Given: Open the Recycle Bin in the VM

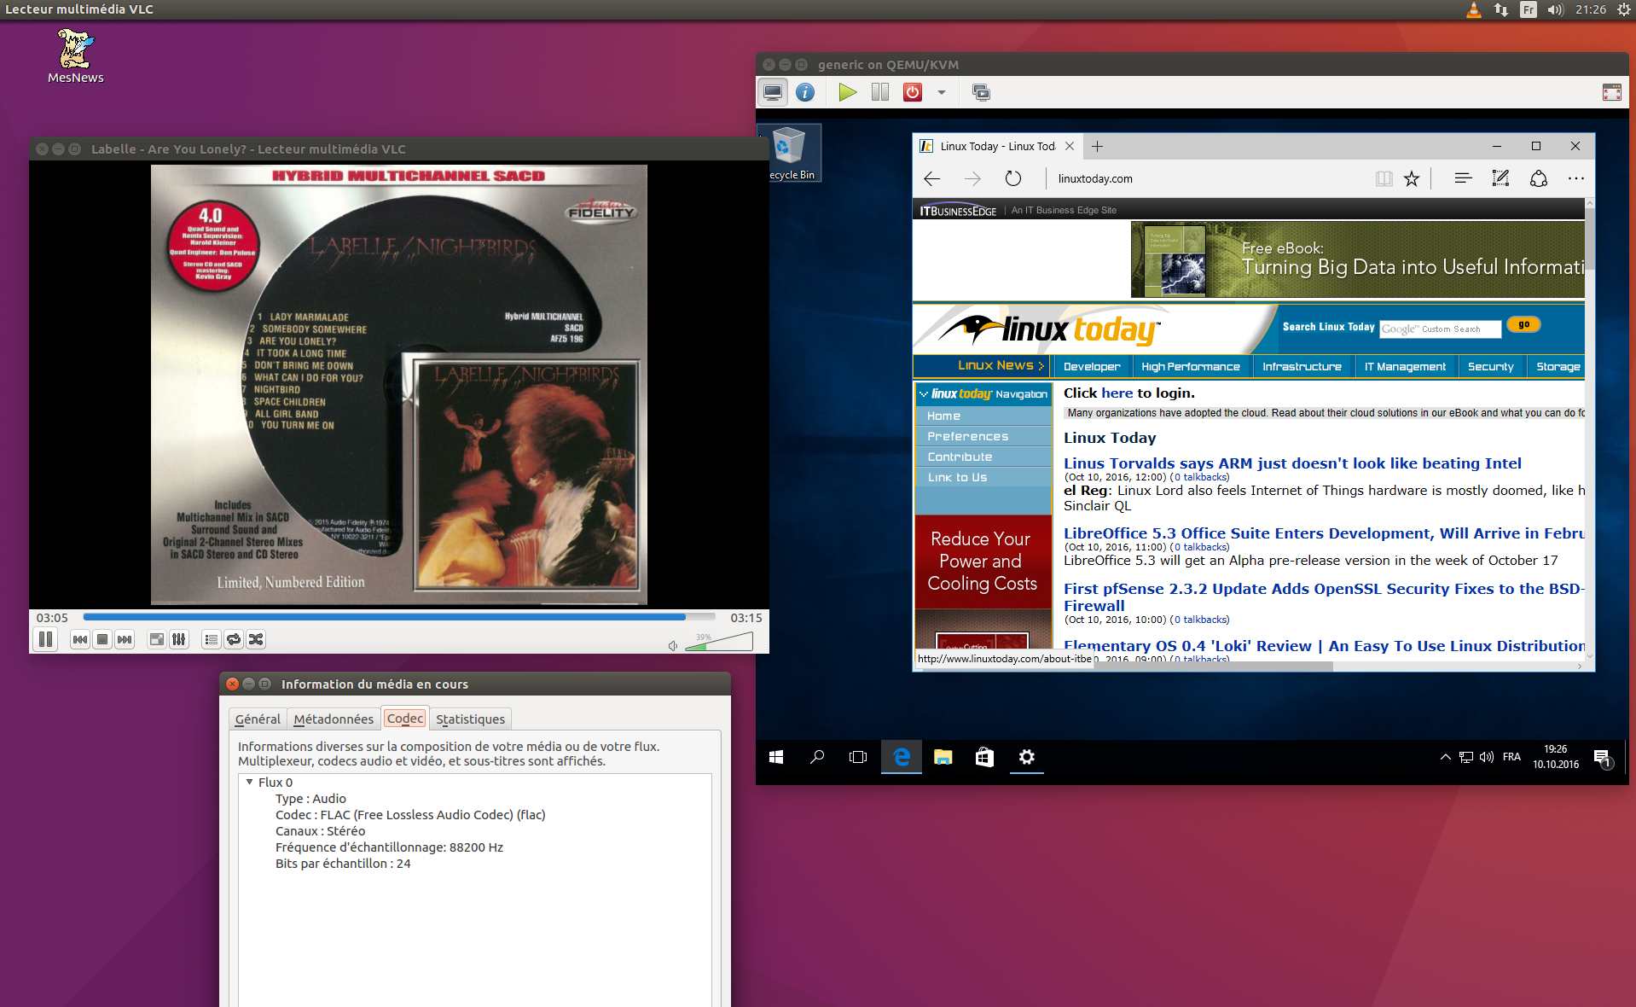Looking at the screenshot, I should tap(790, 153).
